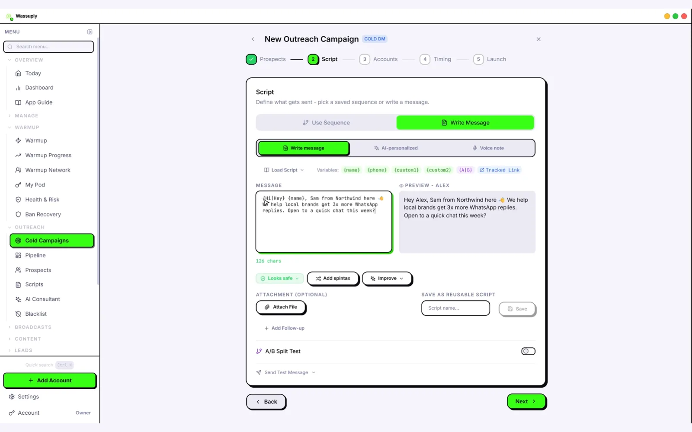Go to Prospects wizard step

(x=266, y=59)
